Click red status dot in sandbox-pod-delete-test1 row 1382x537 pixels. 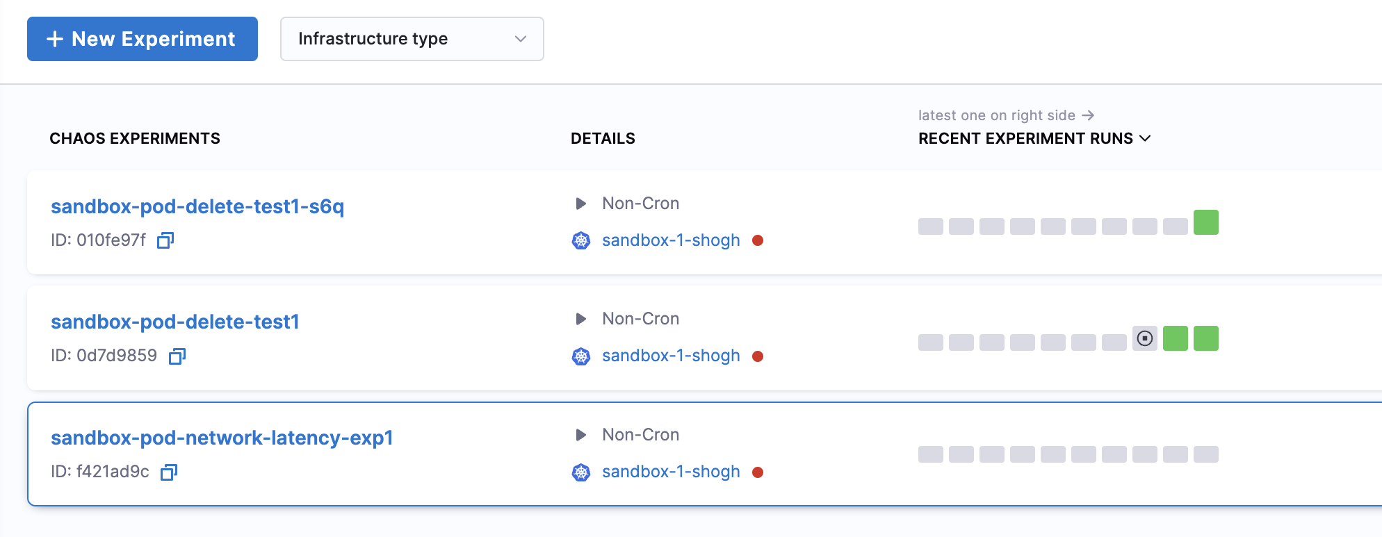click(758, 356)
